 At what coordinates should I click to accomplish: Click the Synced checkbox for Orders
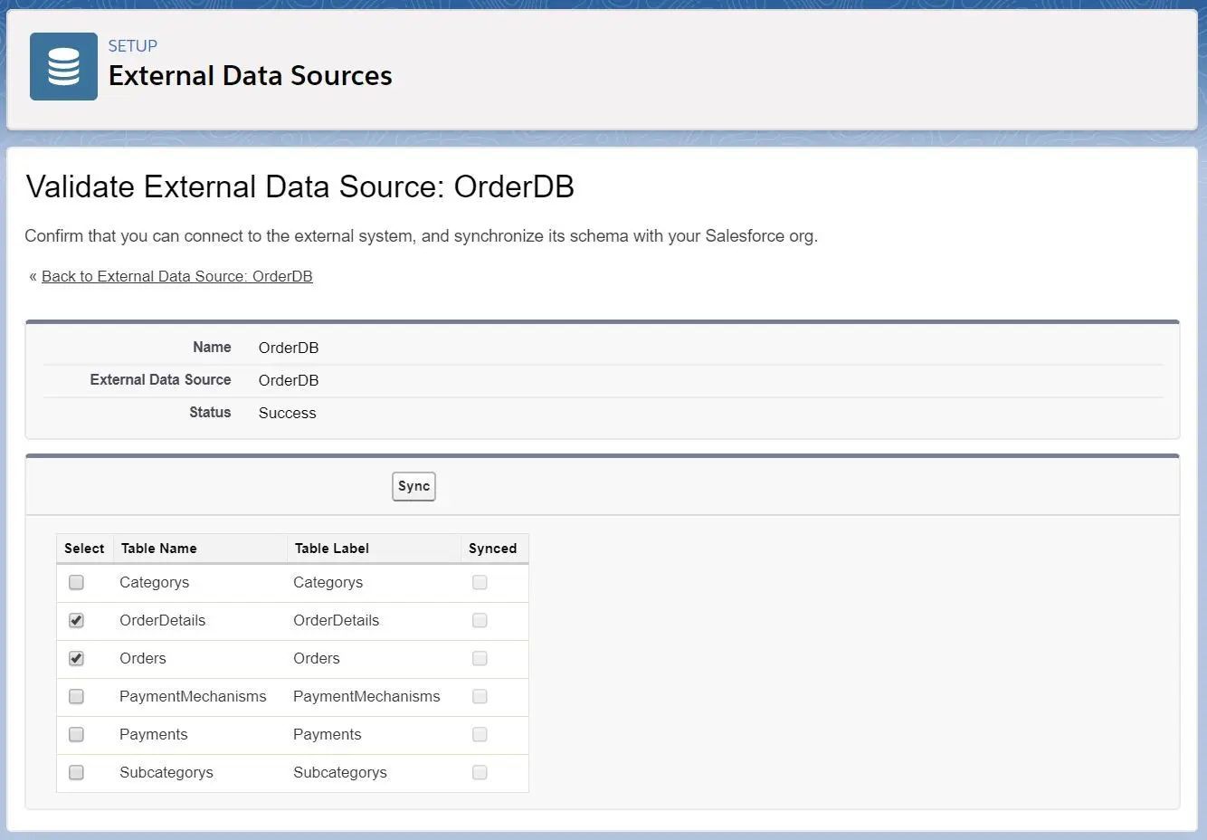480,658
